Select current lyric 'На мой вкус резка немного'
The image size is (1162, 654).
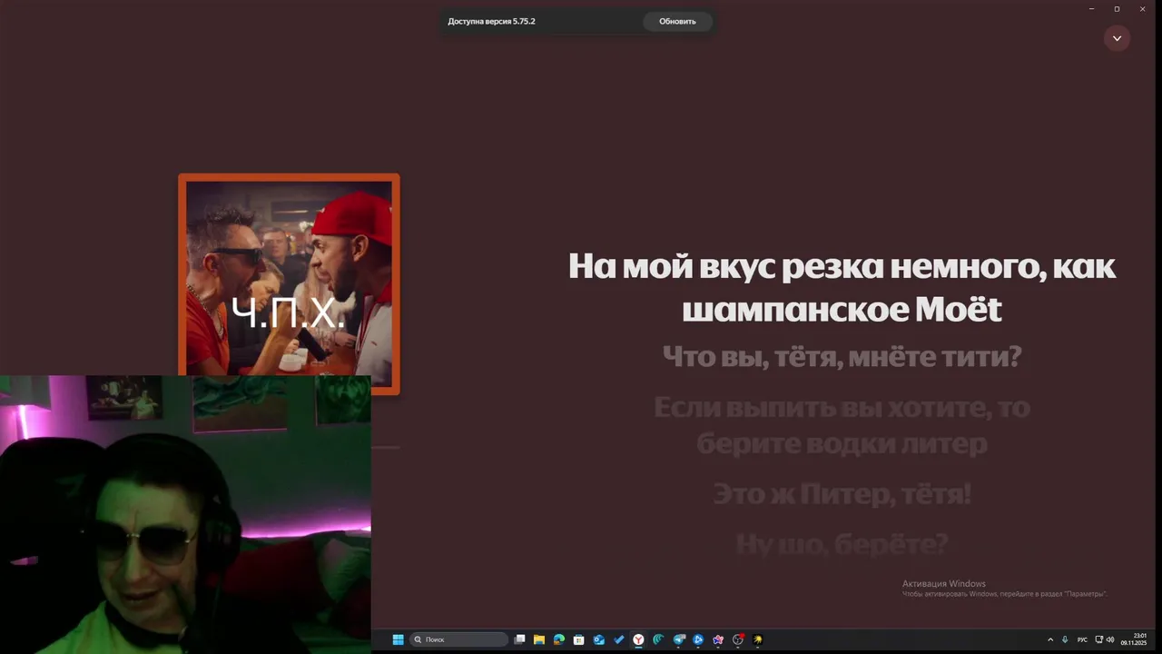click(x=842, y=288)
